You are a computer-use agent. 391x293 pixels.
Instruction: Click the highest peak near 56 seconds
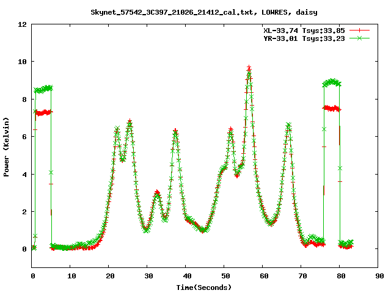tap(249, 68)
